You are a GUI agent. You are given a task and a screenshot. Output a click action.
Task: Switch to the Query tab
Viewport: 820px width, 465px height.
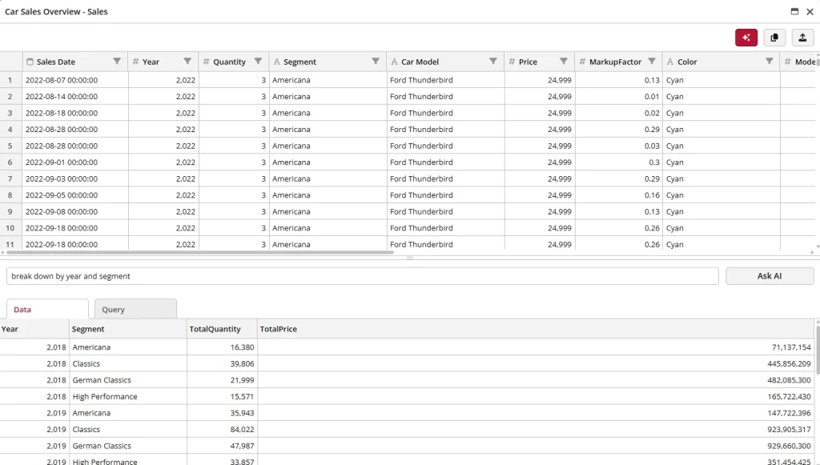pyautogui.click(x=135, y=308)
